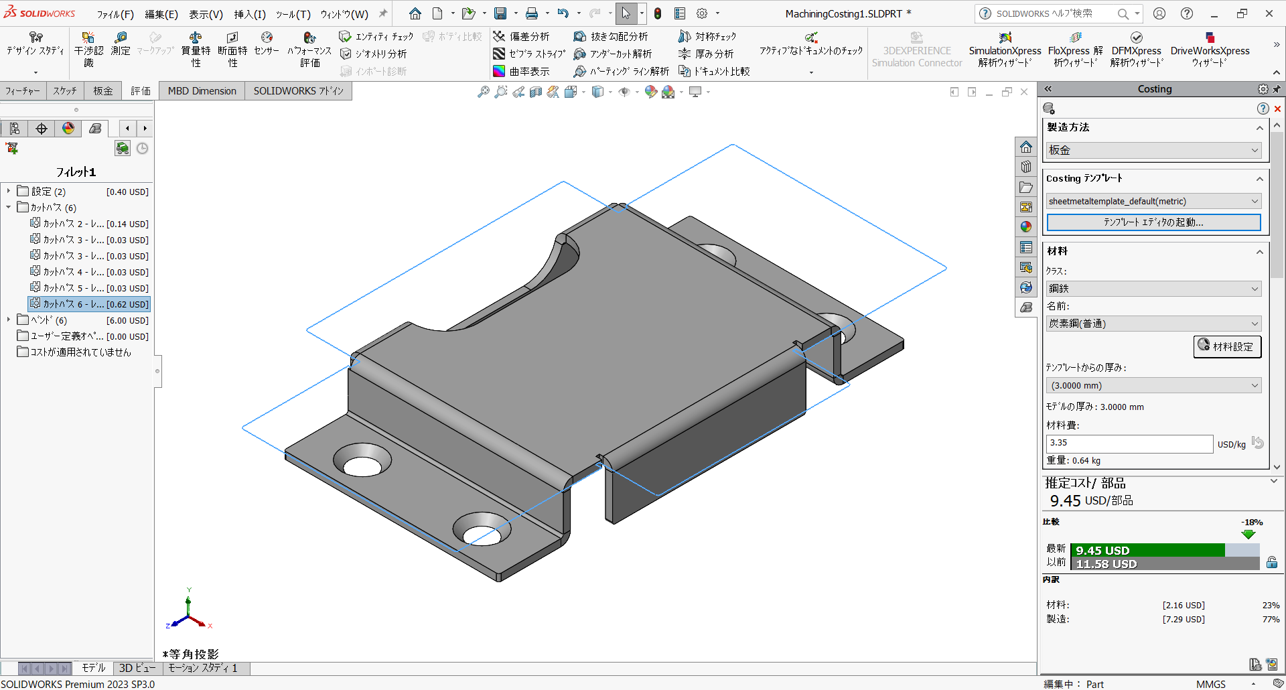Open material クラス 鋼鉄 dropdown

click(1153, 288)
